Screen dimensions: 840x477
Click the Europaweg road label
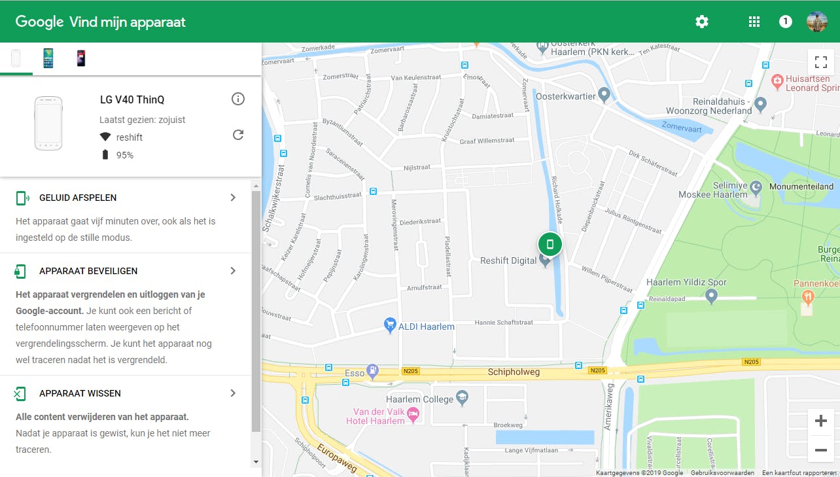tap(338, 457)
